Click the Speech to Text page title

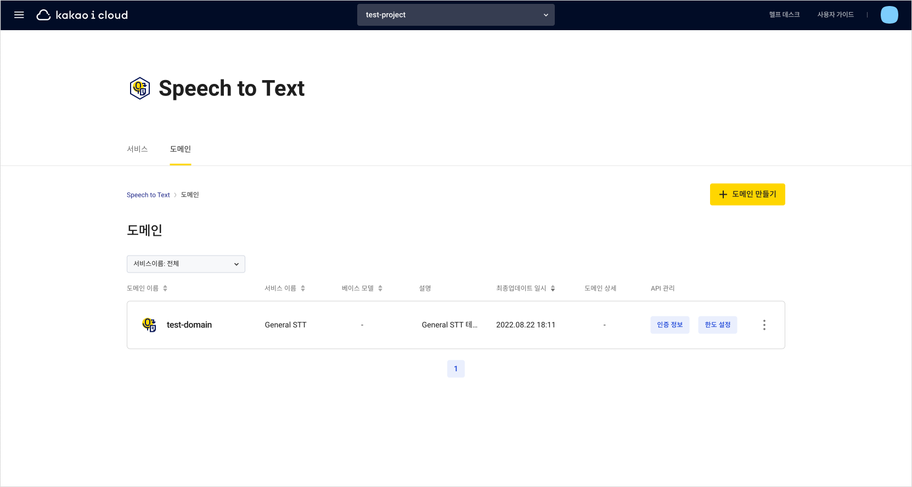232,88
